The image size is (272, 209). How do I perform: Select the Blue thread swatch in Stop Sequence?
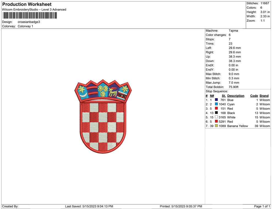coord(216,100)
